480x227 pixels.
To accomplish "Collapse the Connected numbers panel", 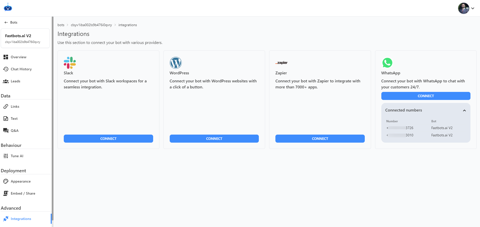I will pyautogui.click(x=464, y=110).
